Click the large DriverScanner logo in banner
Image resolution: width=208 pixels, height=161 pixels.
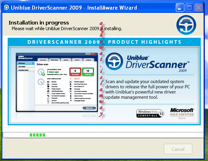[x=148, y=62]
